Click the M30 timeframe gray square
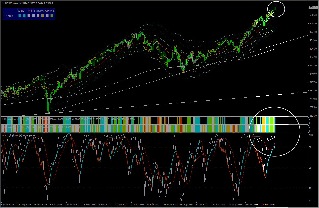319x208 pixels. [38, 16]
